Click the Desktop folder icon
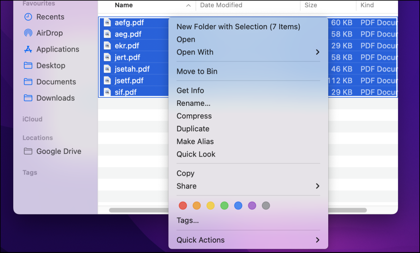Screen dimensions: 420x253 pos(28,65)
